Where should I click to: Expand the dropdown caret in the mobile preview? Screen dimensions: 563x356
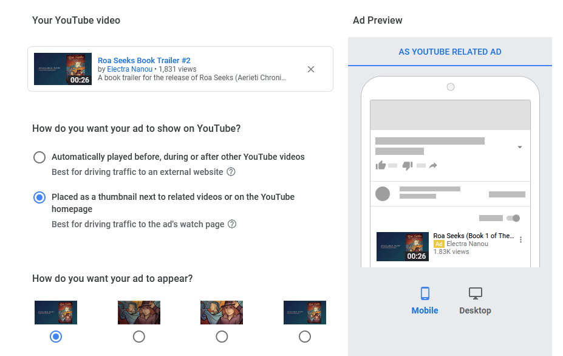pos(519,147)
